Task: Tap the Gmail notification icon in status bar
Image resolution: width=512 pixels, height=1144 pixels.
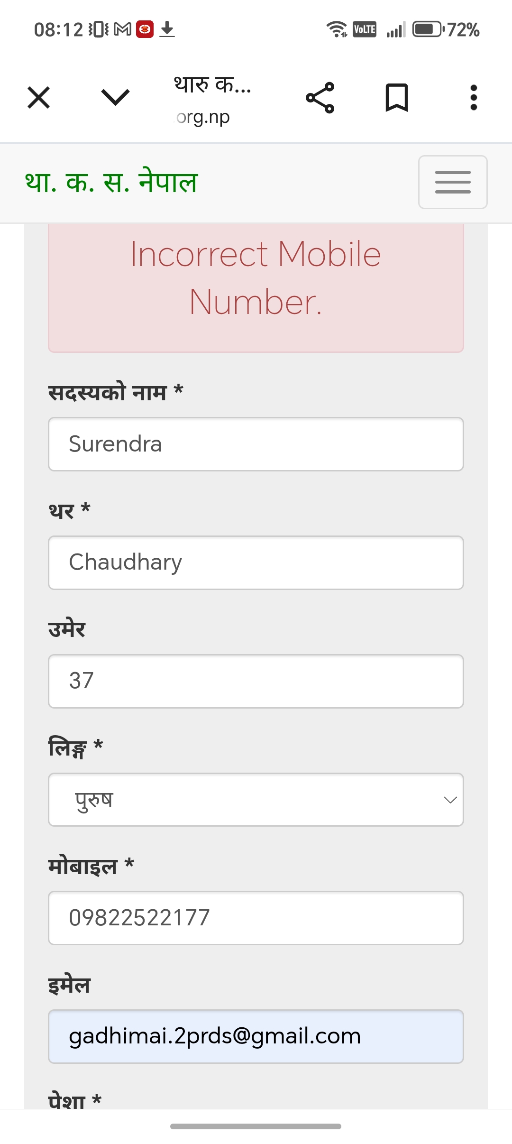Action: pyautogui.click(x=123, y=29)
